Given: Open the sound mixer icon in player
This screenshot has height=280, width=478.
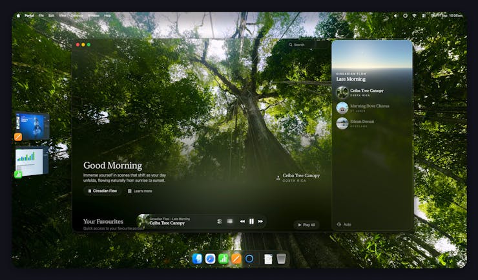Looking at the screenshot, I should [x=220, y=221].
